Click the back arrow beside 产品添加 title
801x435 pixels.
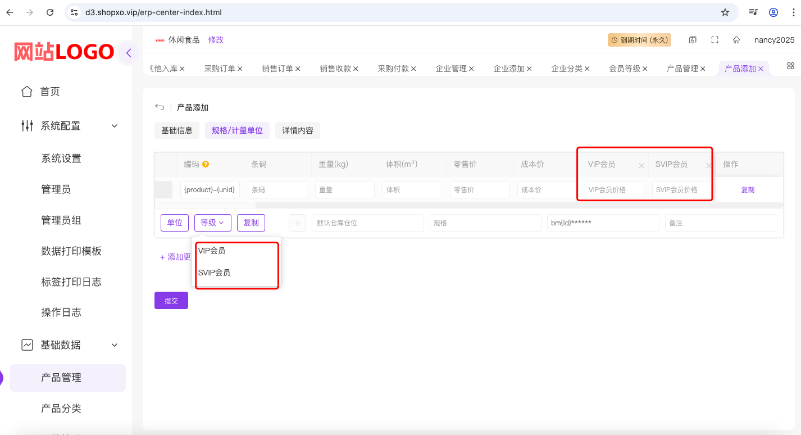click(160, 107)
